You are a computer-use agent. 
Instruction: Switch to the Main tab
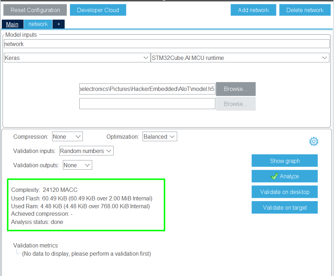coord(12,24)
